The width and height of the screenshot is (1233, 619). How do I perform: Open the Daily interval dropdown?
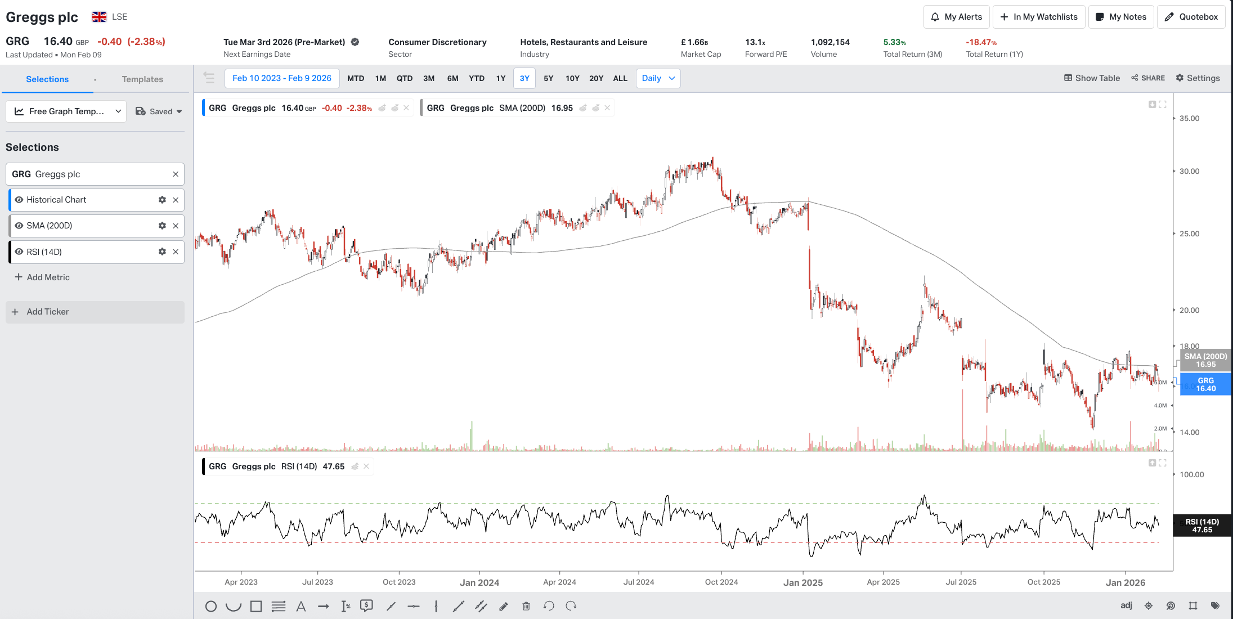pos(658,78)
